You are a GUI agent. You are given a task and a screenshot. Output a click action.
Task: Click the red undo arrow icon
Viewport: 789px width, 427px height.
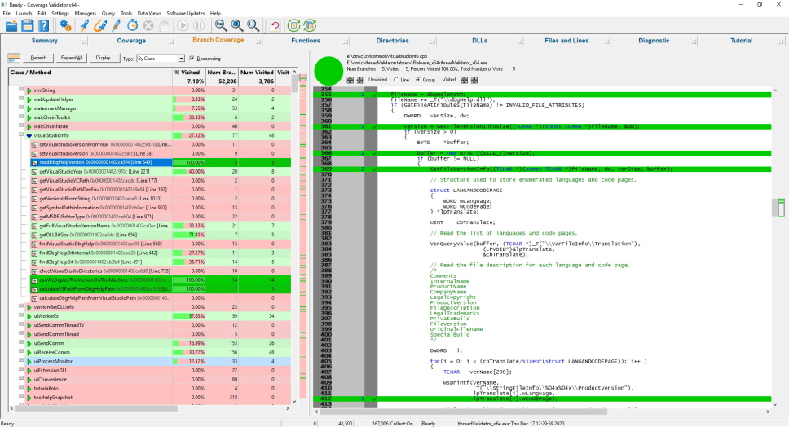click(x=275, y=25)
